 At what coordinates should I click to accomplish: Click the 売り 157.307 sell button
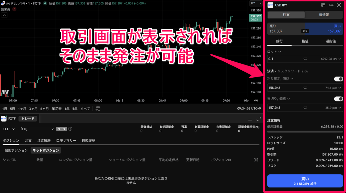[286, 29]
